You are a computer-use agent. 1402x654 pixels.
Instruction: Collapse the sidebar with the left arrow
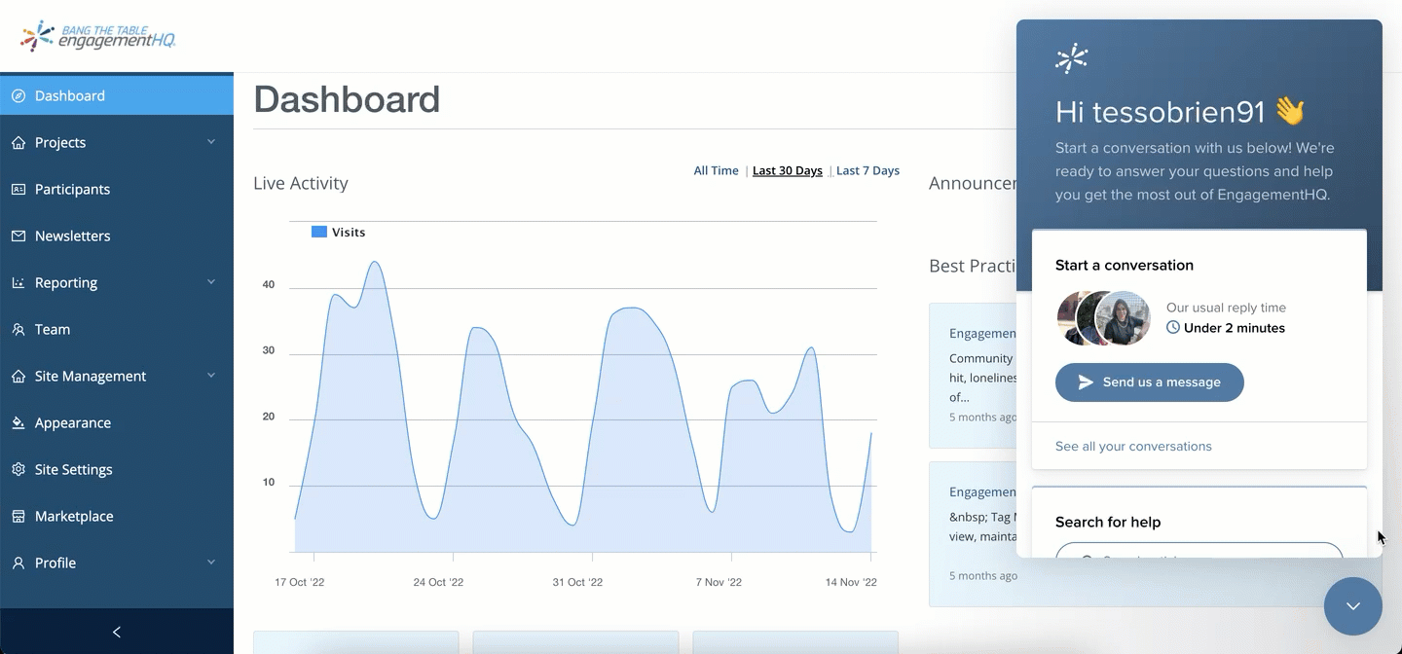pyautogui.click(x=117, y=632)
